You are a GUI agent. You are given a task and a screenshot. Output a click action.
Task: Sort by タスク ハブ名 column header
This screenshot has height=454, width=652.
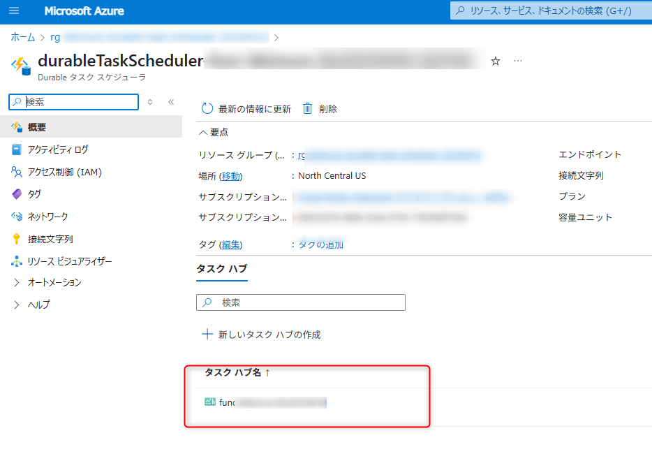233,372
